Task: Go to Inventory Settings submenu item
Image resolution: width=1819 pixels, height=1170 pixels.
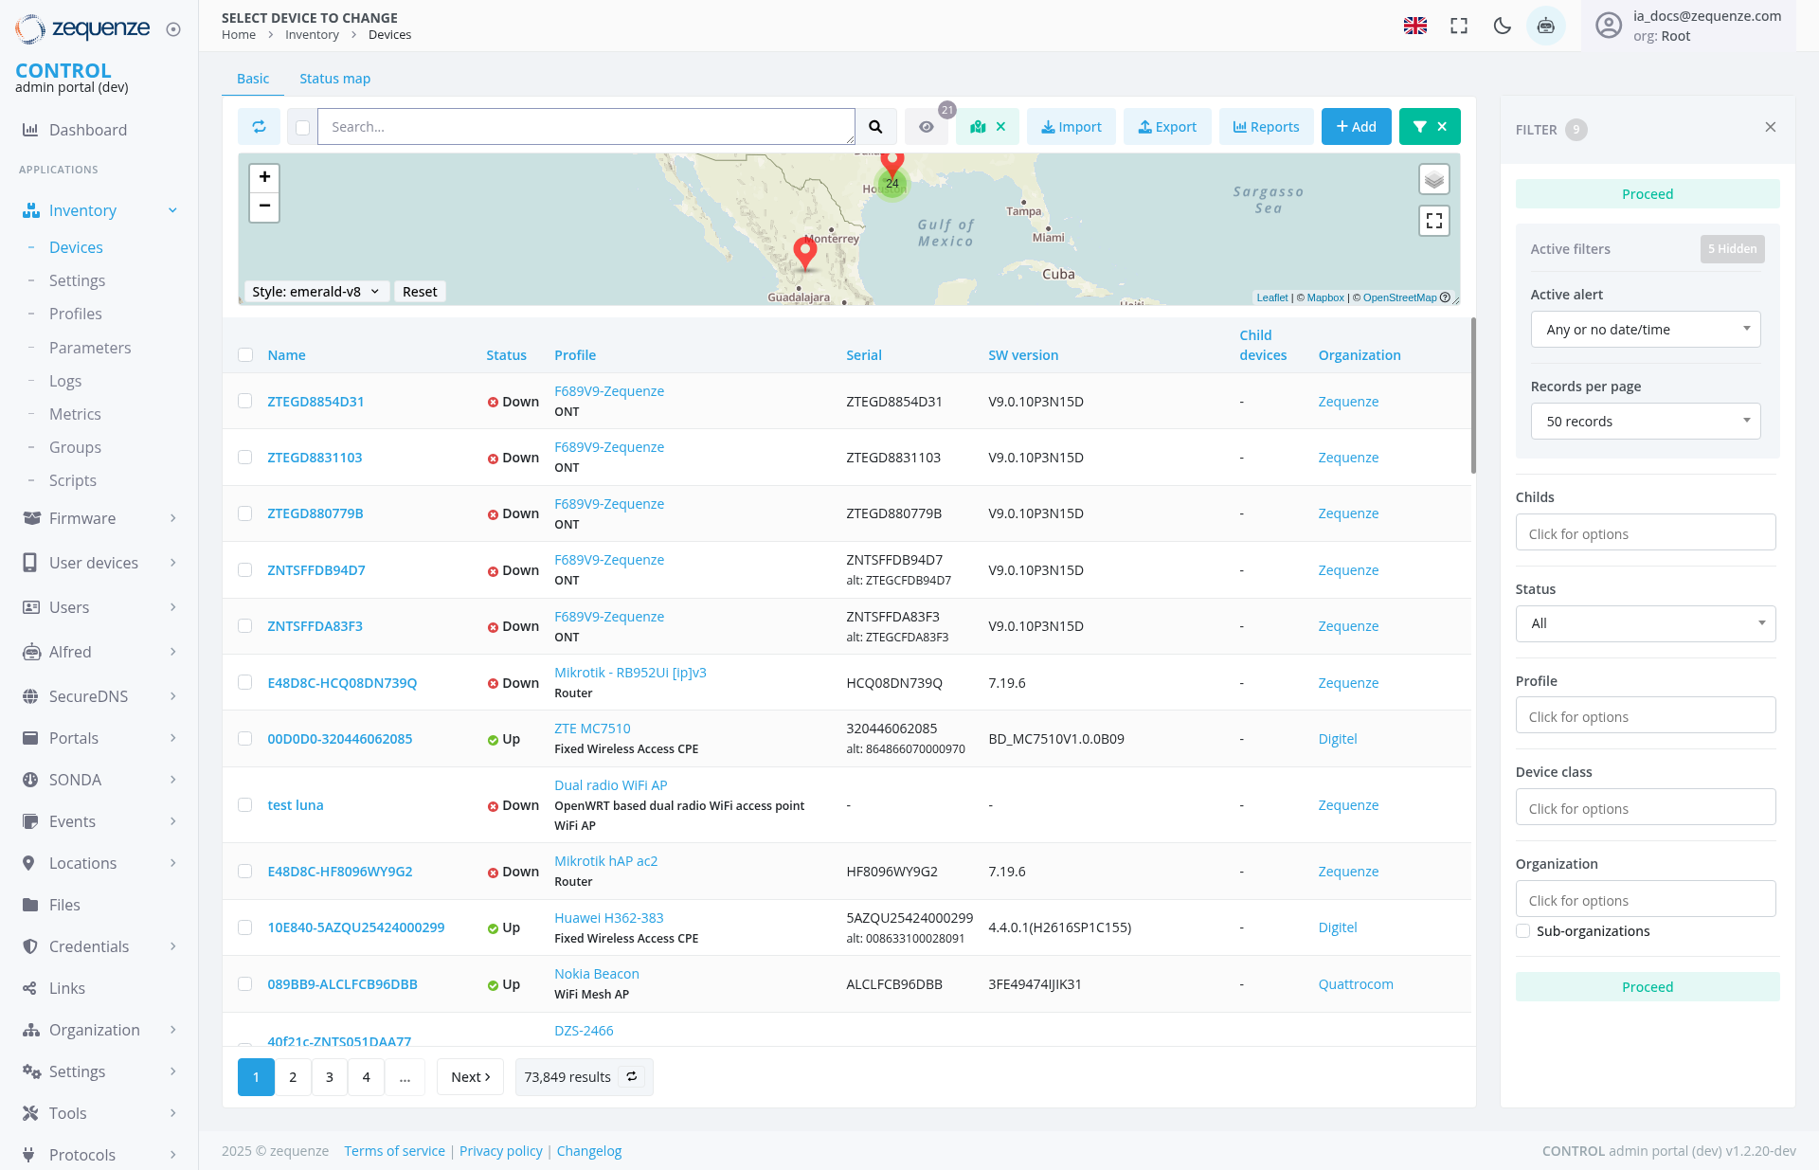Action: point(77,280)
